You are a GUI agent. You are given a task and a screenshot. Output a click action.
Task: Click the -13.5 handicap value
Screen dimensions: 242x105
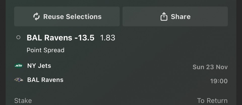click(84, 38)
